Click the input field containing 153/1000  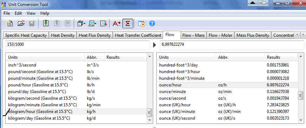pyautogui.click(x=77, y=45)
